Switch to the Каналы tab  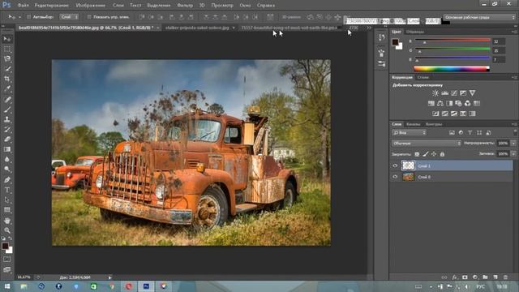413,124
